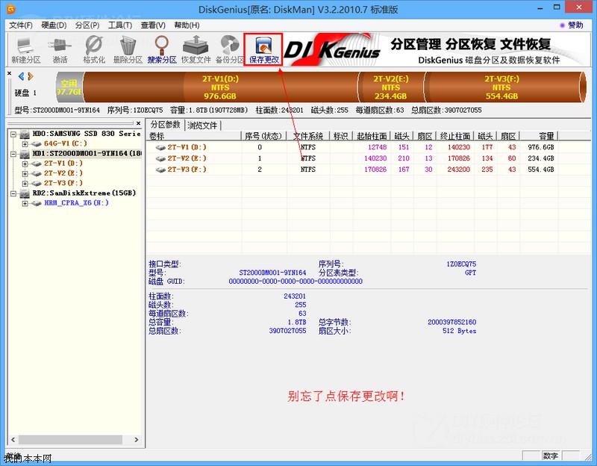
Task: Expand the 64G-V1 (C:) tree node
Action: 25,144
